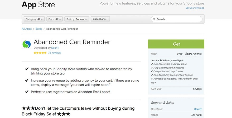Go to All Apps breadcrumb

tap(27, 29)
